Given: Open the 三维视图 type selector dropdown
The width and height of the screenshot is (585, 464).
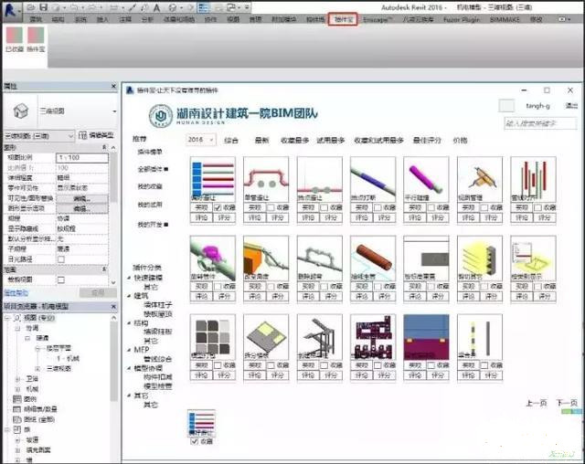Looking at the screenshot, I should 78,111.
